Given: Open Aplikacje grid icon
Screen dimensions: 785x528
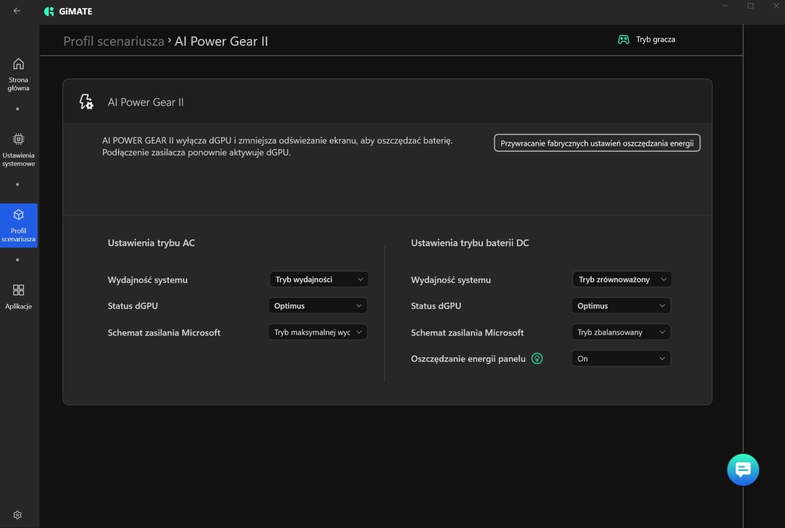Looking at the screenshot, I should click(x=18, y=290).
